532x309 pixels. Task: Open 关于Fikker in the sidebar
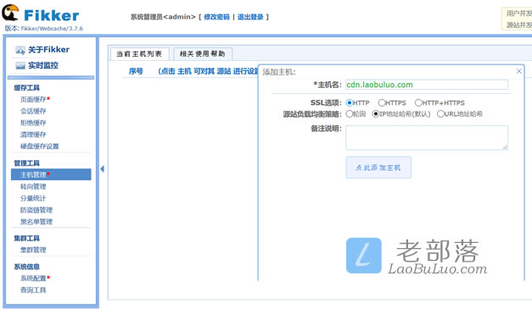point(48,50)
